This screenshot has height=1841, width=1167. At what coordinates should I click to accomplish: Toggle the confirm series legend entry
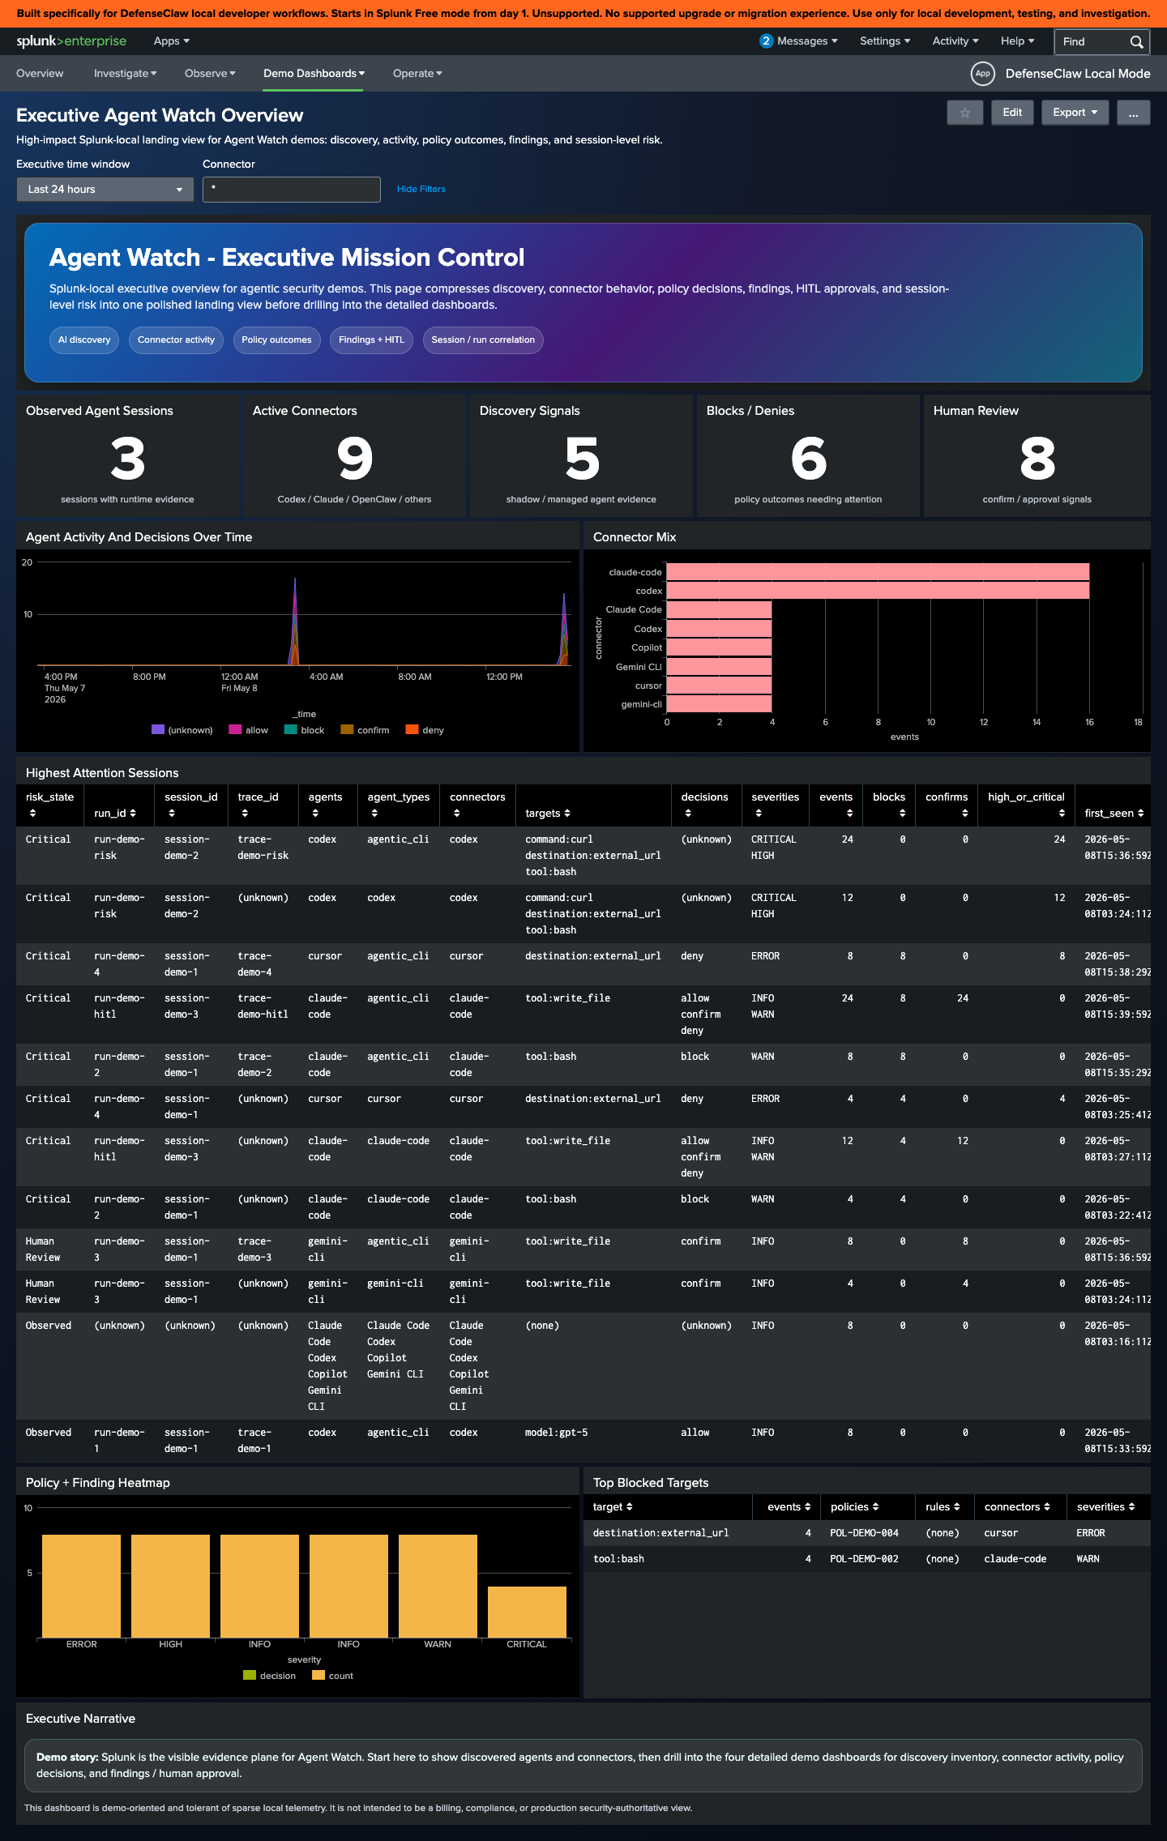[x=365, y=730]
